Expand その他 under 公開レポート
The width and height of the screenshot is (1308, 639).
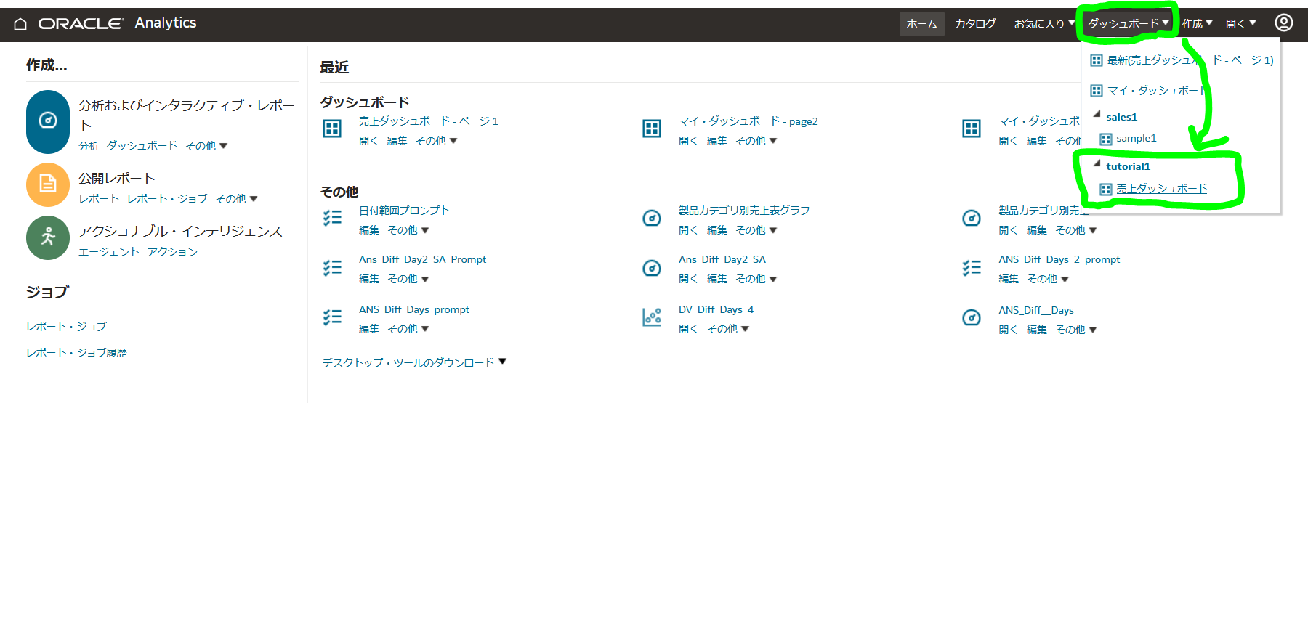tap(237, 199)
